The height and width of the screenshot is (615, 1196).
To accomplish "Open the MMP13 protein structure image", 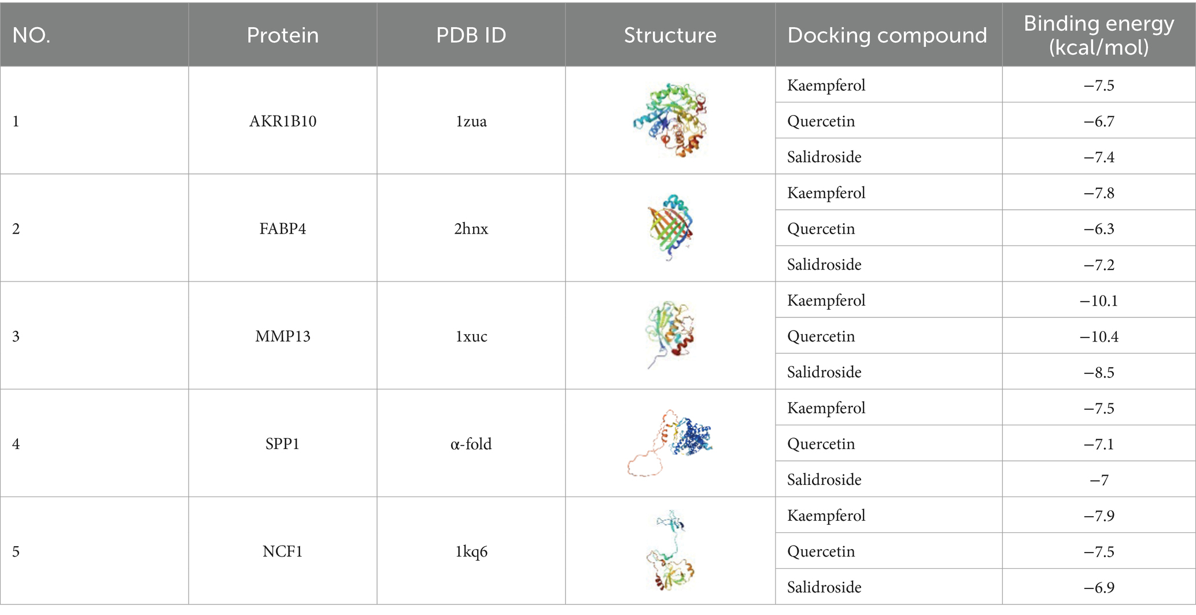I will [670, 335].
